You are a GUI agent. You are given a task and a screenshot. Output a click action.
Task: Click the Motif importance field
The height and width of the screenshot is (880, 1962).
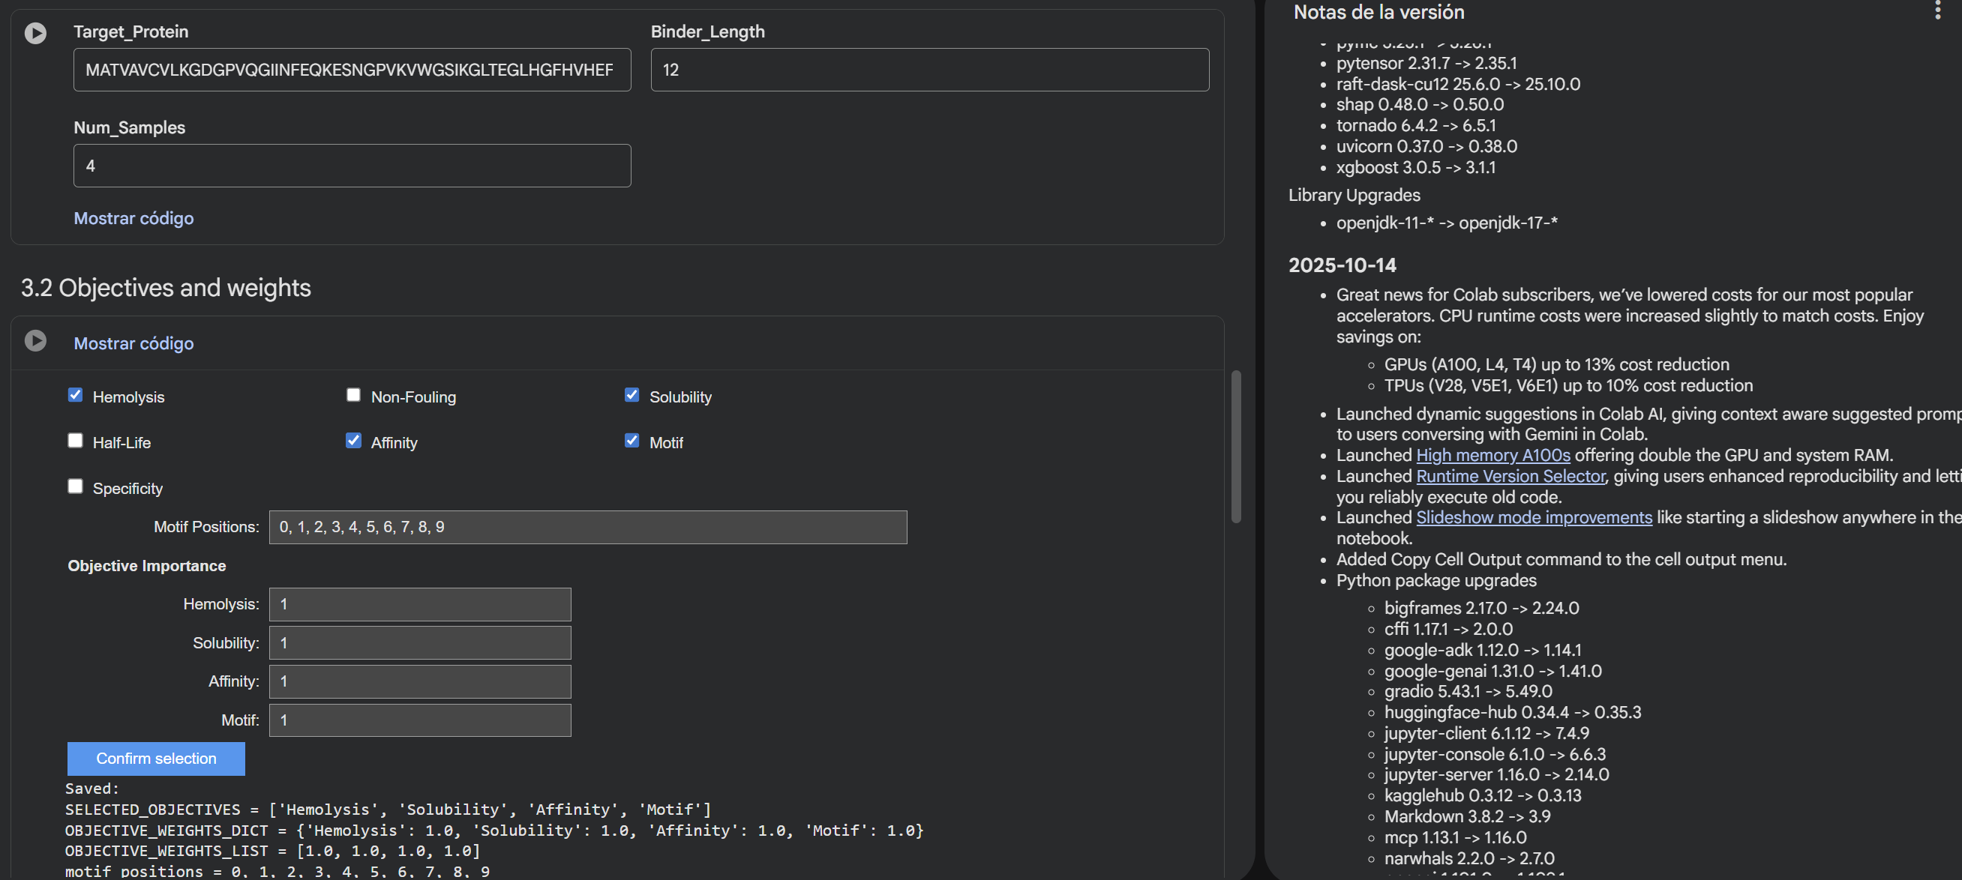click(420, 720)
